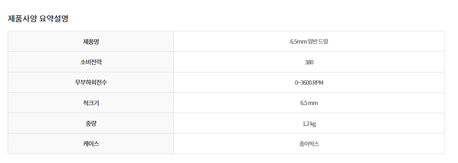
Task: Click the 6.5mm 일반 드릴 value
Action: [x=309, y=41]
